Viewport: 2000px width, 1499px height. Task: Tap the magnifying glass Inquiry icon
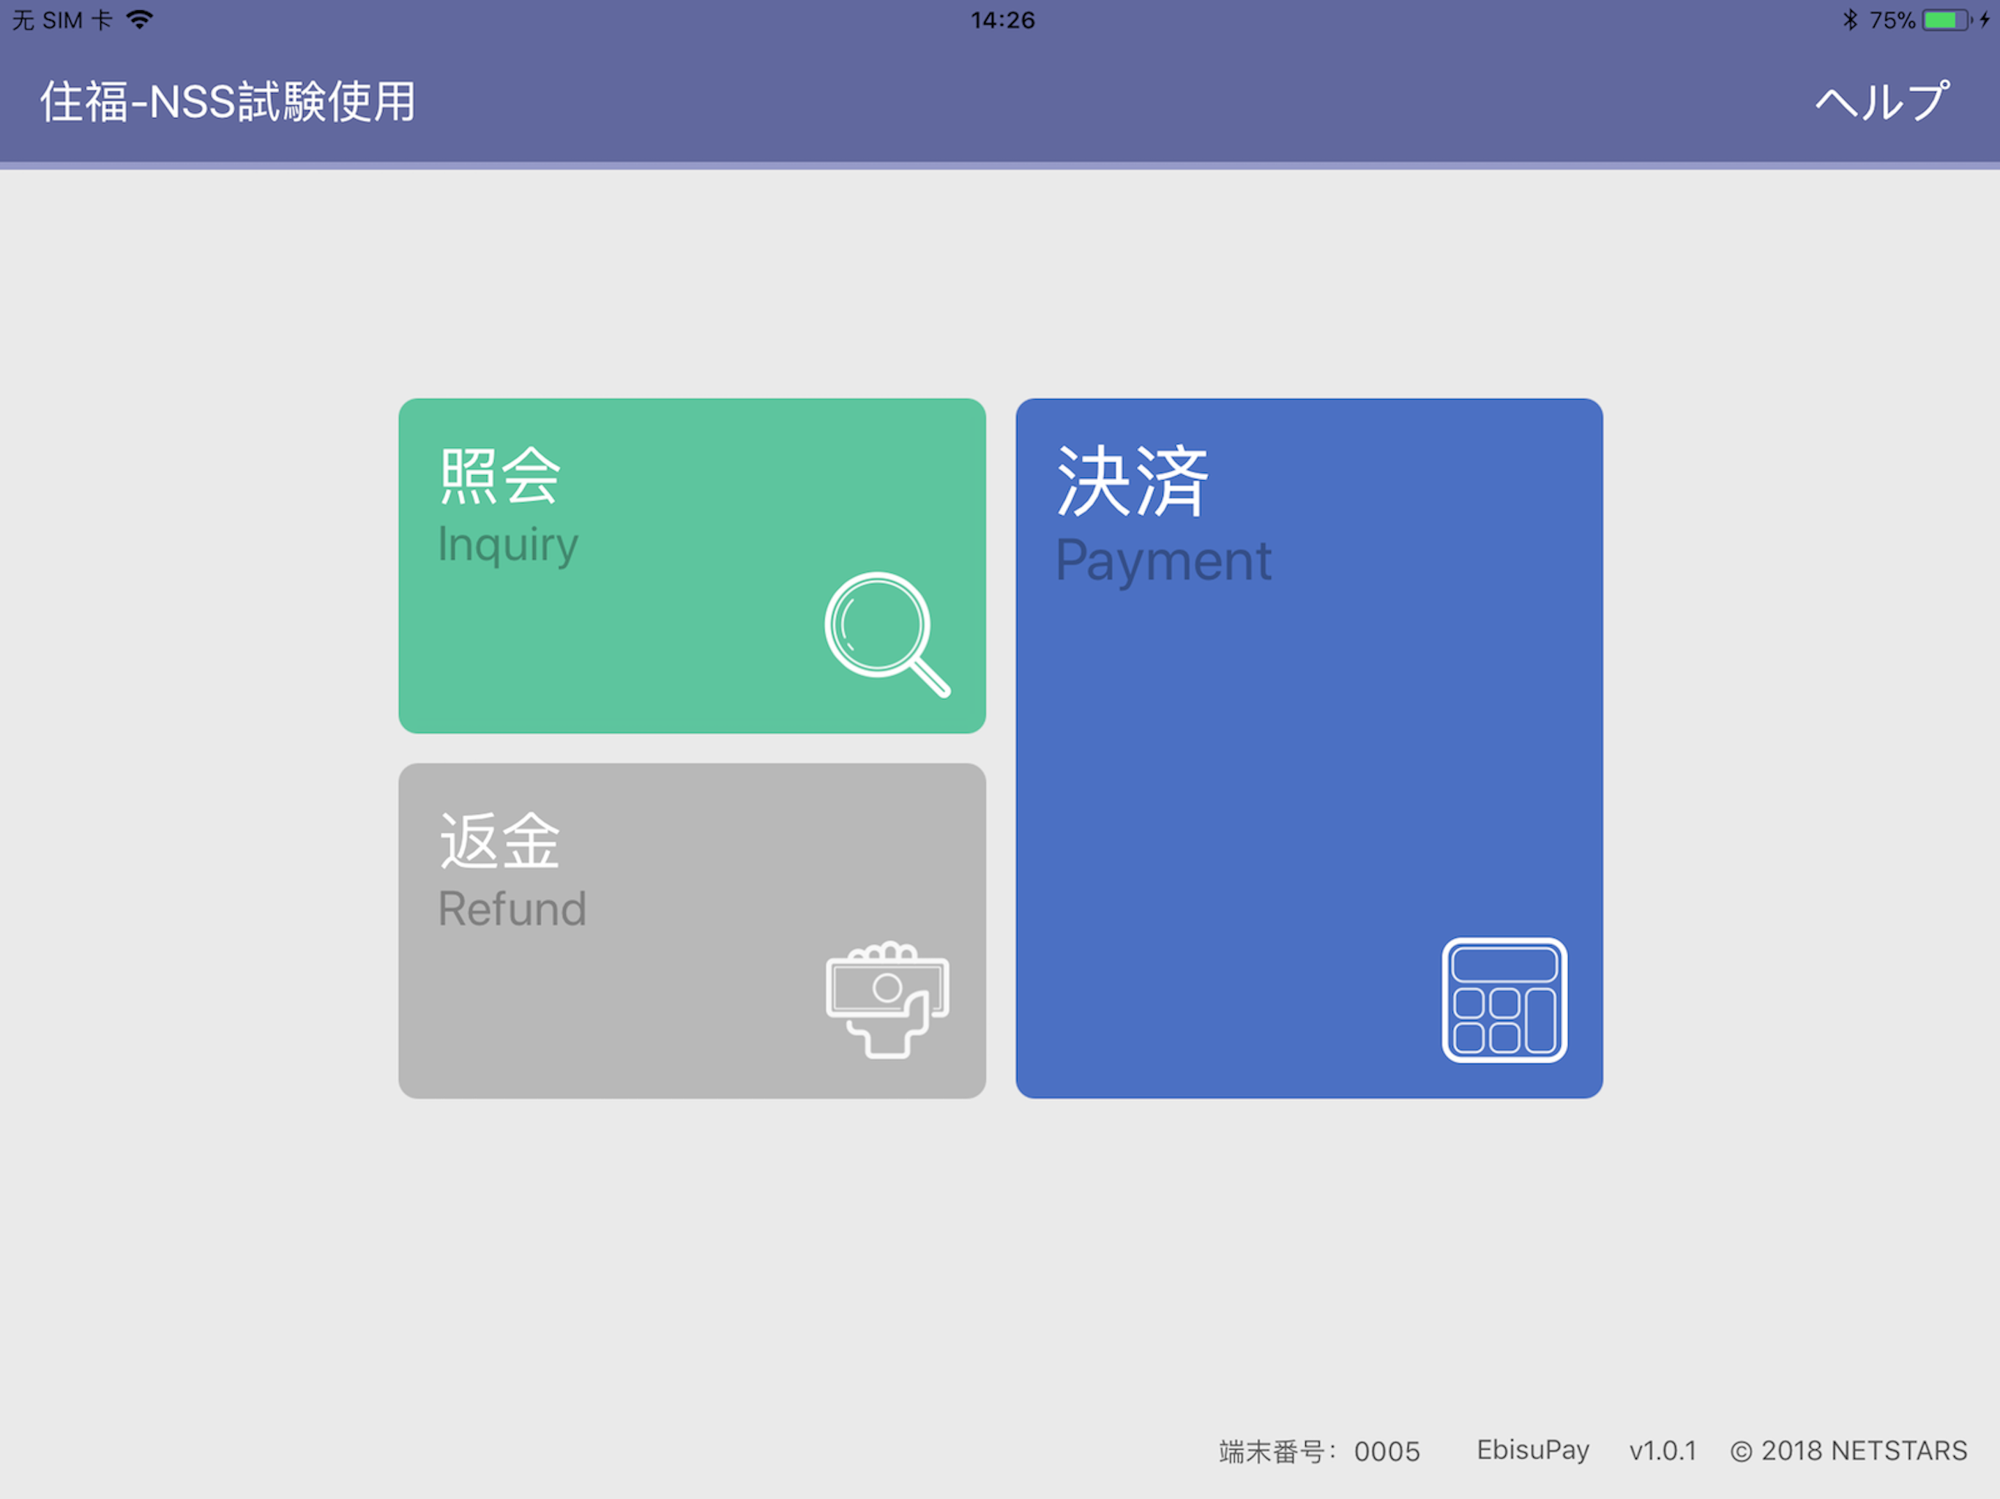(887, 635)
